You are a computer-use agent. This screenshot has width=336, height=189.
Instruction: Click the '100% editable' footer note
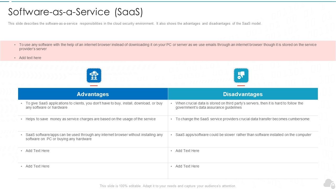pyautogui.click(x=168, y=186)
